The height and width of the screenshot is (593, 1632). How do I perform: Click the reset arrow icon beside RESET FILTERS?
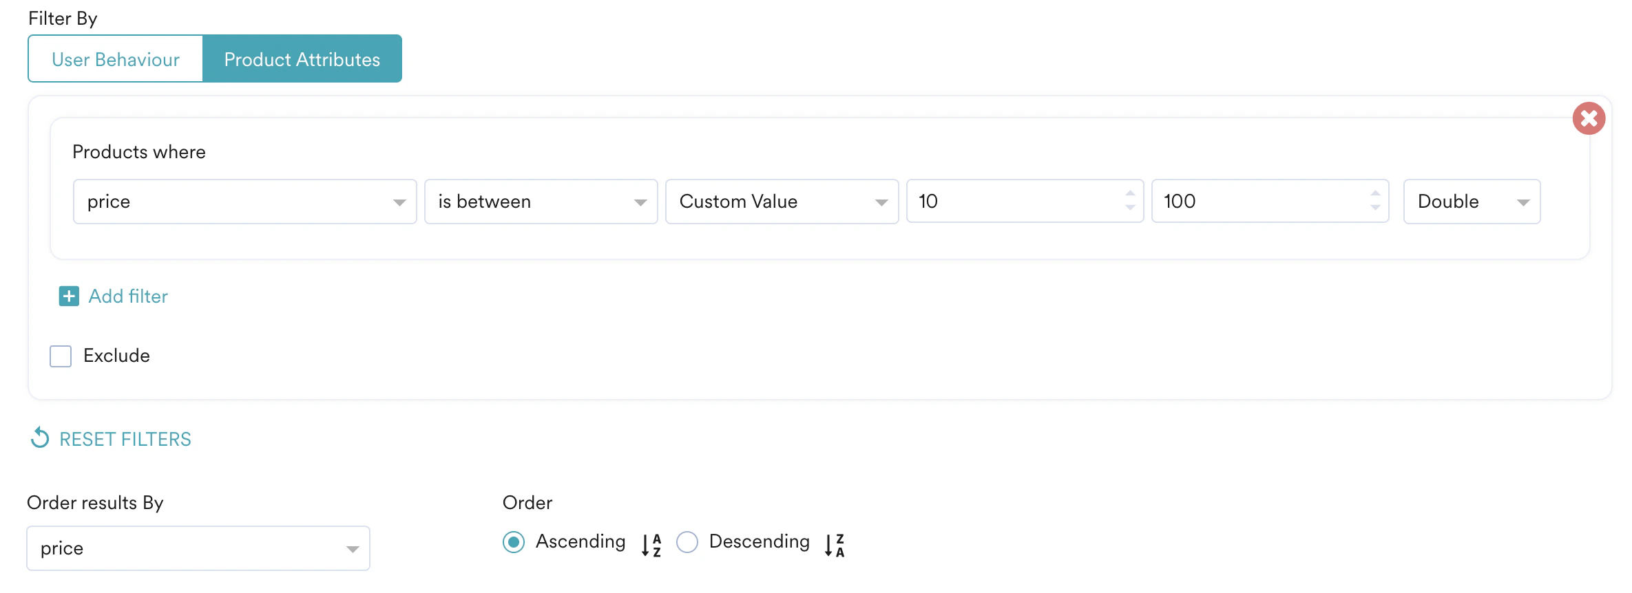(40, 438)
